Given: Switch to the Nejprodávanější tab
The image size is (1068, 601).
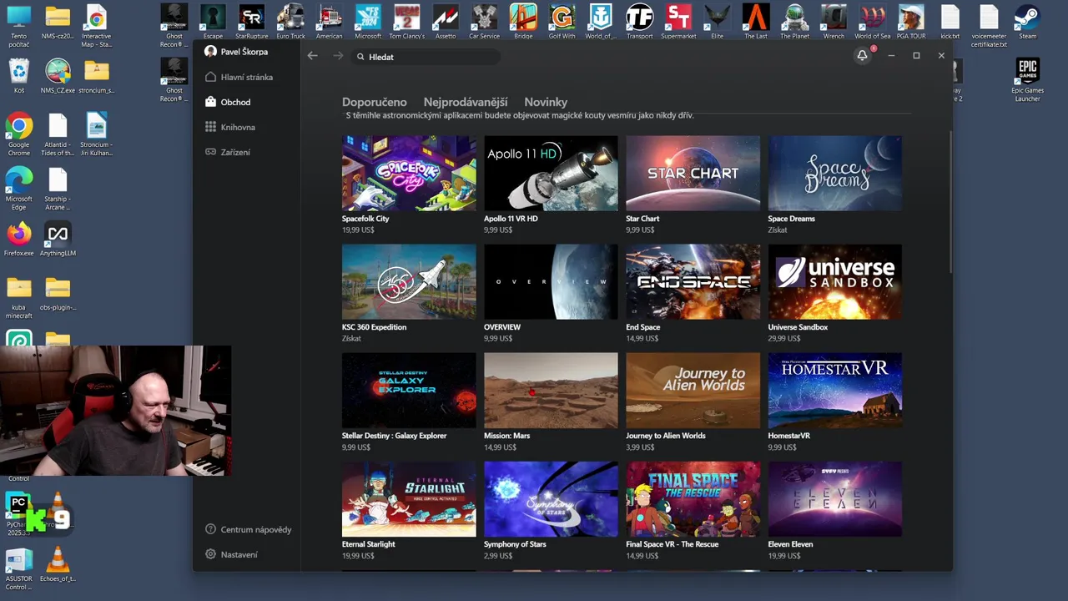Looking at the screenshot, I should 466,102.
